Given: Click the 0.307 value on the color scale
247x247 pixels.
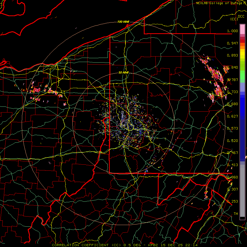Looking at the screenshot, I should point(232,189).
